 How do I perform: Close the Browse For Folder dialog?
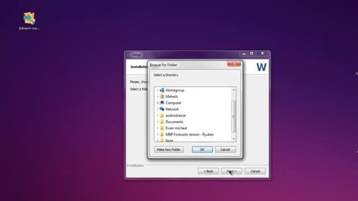pyautogui.click(x=234, y=64)
